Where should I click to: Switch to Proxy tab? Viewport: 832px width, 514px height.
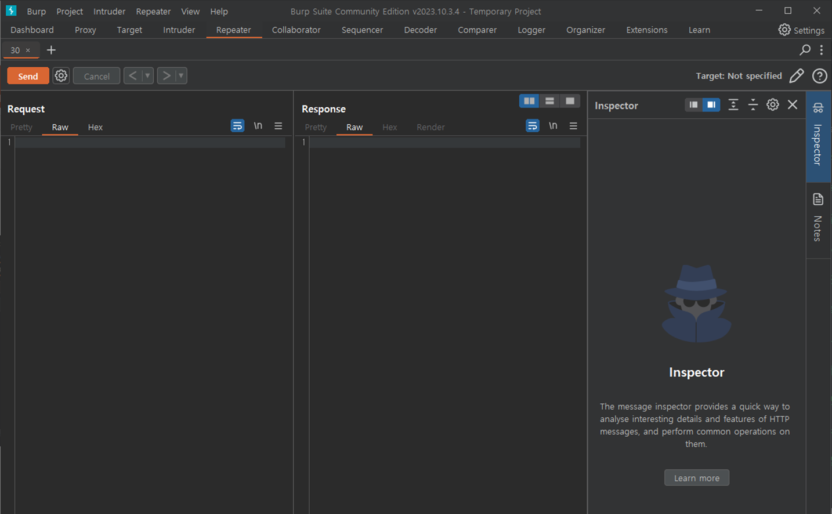click(85, 30)
